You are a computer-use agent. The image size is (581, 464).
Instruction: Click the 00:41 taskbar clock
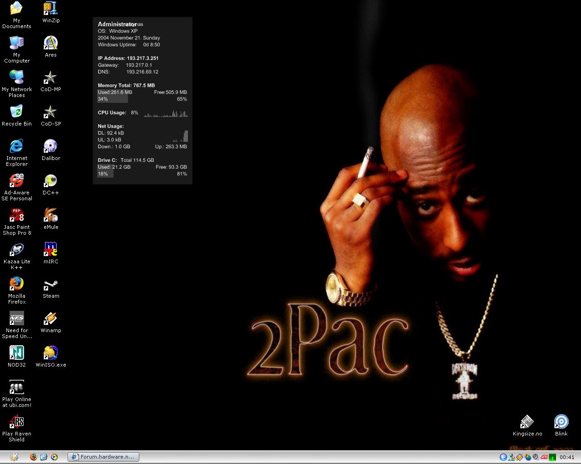(567, 457)
